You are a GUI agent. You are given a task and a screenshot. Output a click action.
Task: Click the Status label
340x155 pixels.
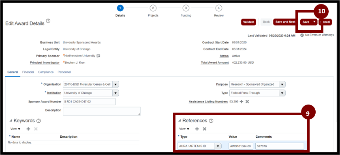coord(224,56)
